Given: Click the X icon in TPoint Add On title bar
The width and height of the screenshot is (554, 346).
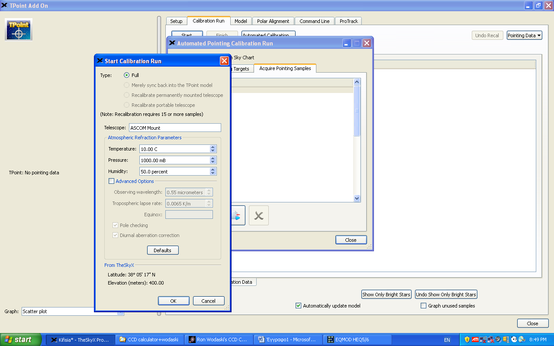Looking at the screenshot, I should click(x=5, y=6).
